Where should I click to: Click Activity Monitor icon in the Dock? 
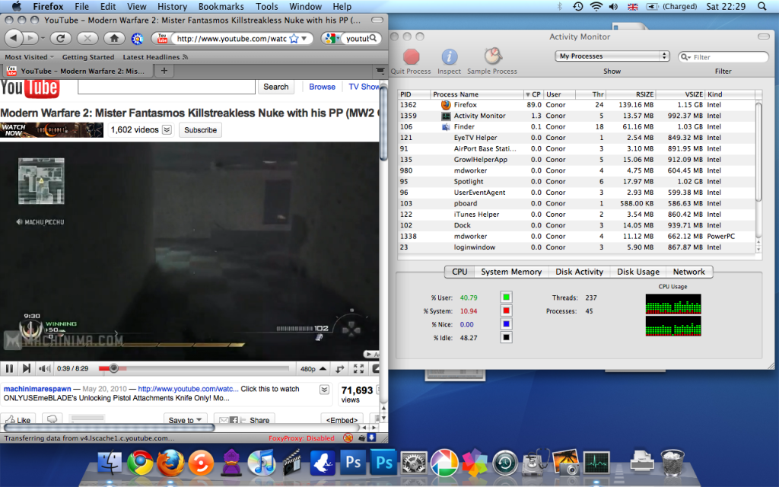click(x=596, y=463)
